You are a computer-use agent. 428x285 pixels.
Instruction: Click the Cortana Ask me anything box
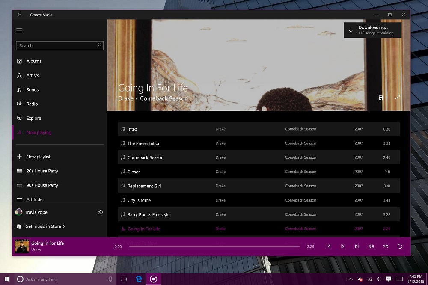coord(65,279)
